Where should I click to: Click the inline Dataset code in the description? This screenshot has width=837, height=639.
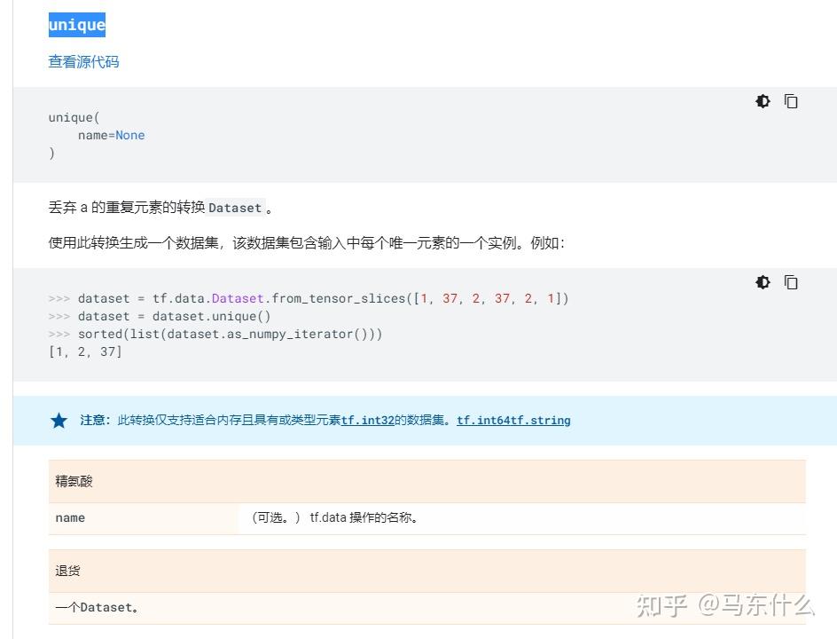click(235, 209)
